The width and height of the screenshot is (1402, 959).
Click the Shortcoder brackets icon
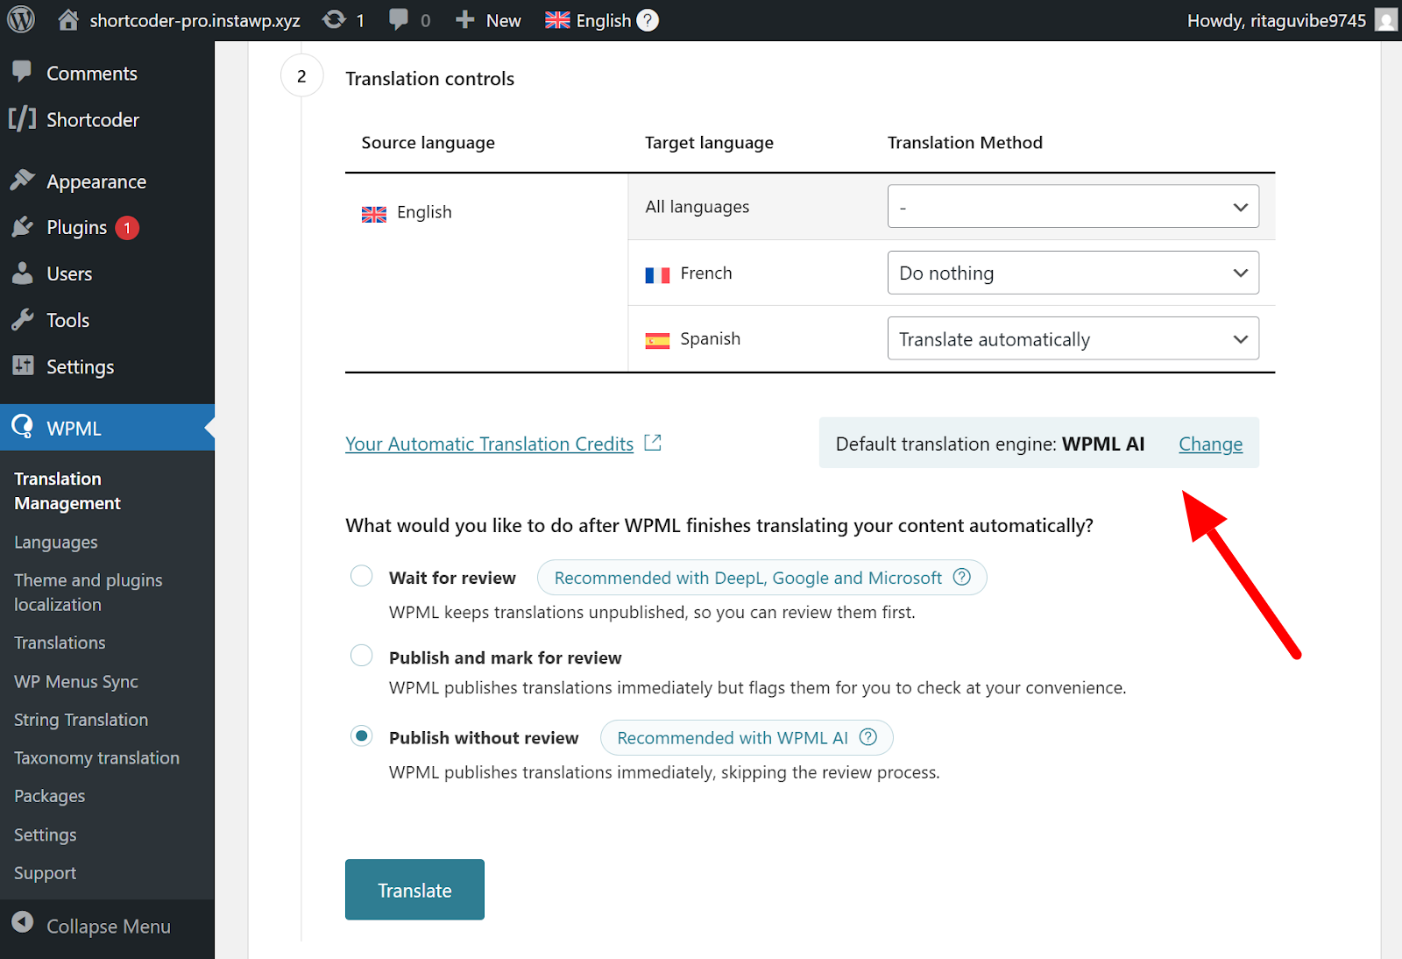[22, 119]
